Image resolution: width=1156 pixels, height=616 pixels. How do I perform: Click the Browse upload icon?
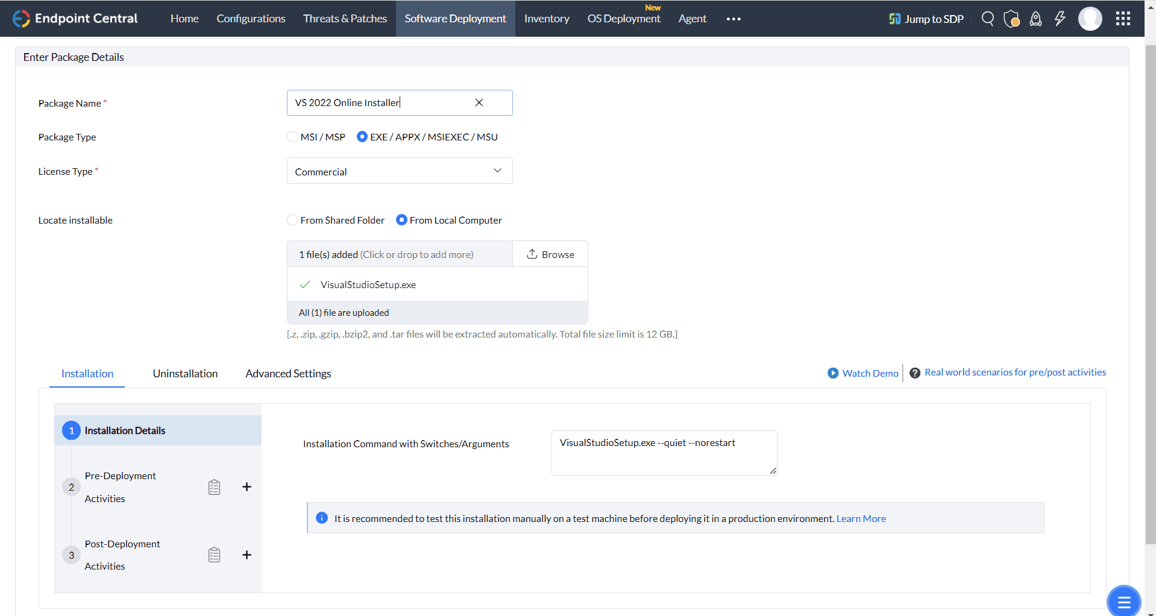(532, 254)
